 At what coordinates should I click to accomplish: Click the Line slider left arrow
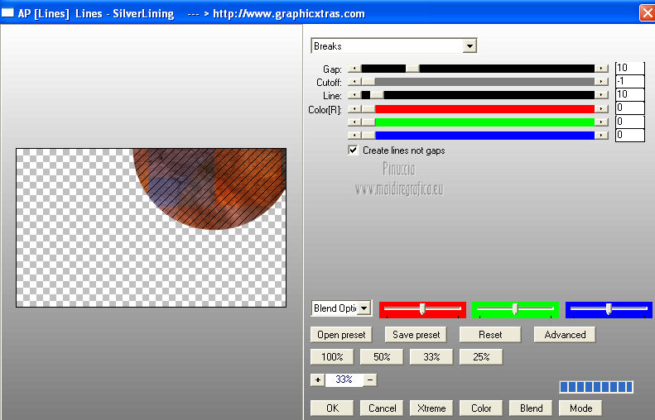(354, 96)
